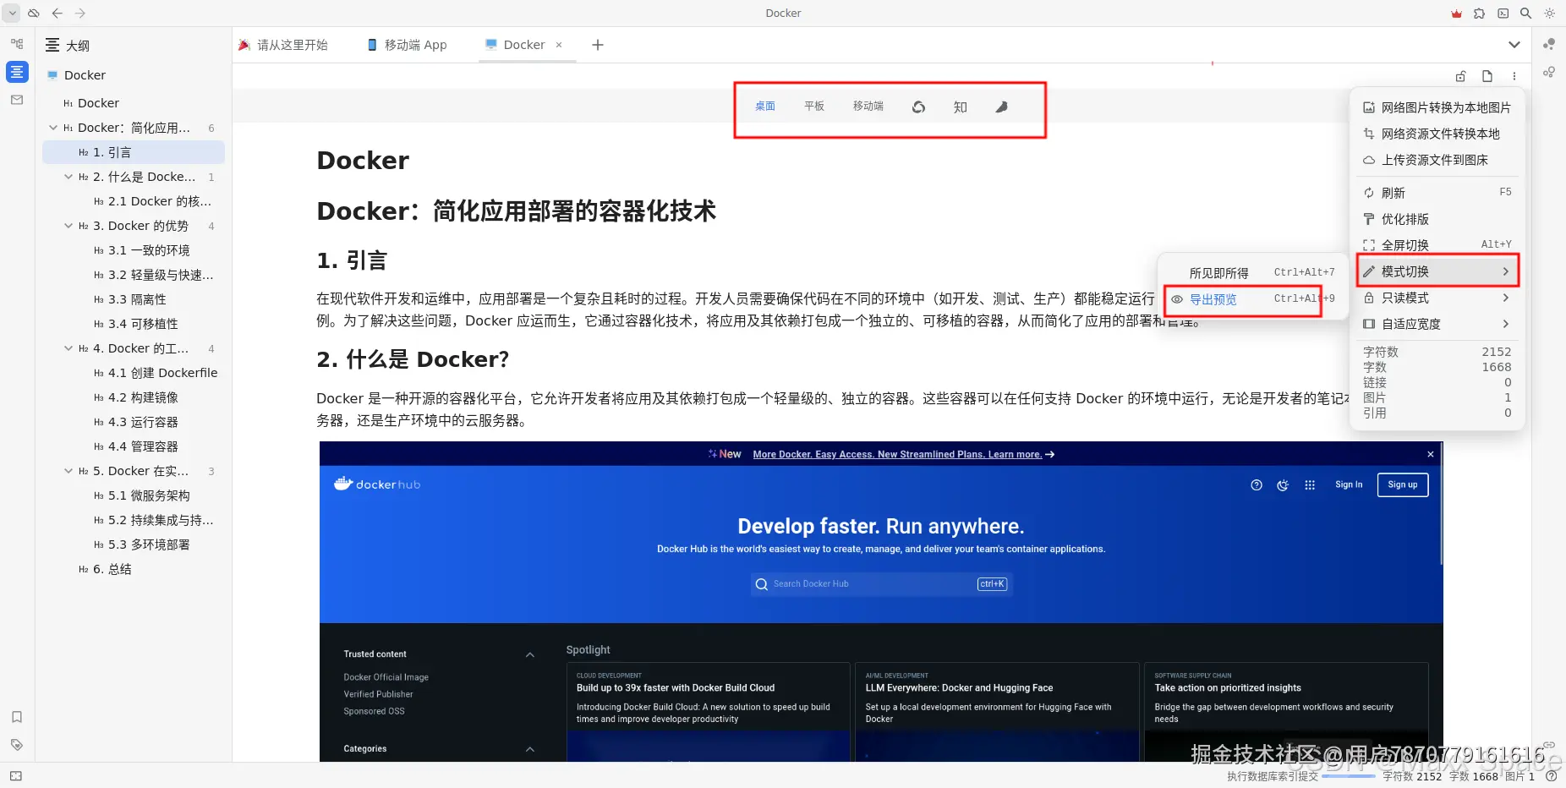The height and width of the screenshot is (788, 1566).
Task: Jump to '3.3 隔离性' in outline
Action: [x=134, y=299]
